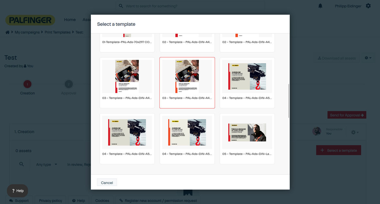Image resolution: width=380 pixels, height=204 pixels.
Task: Click the Send for Approval button
Action: click(x=346, y=115)
